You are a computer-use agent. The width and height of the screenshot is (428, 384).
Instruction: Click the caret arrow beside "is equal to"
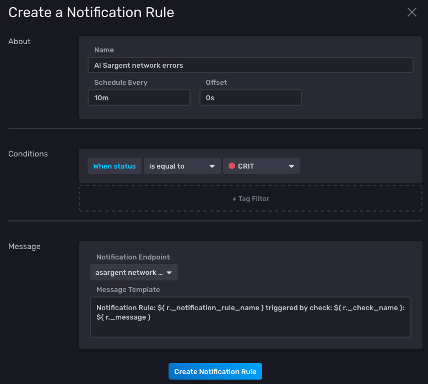(212, 166)
